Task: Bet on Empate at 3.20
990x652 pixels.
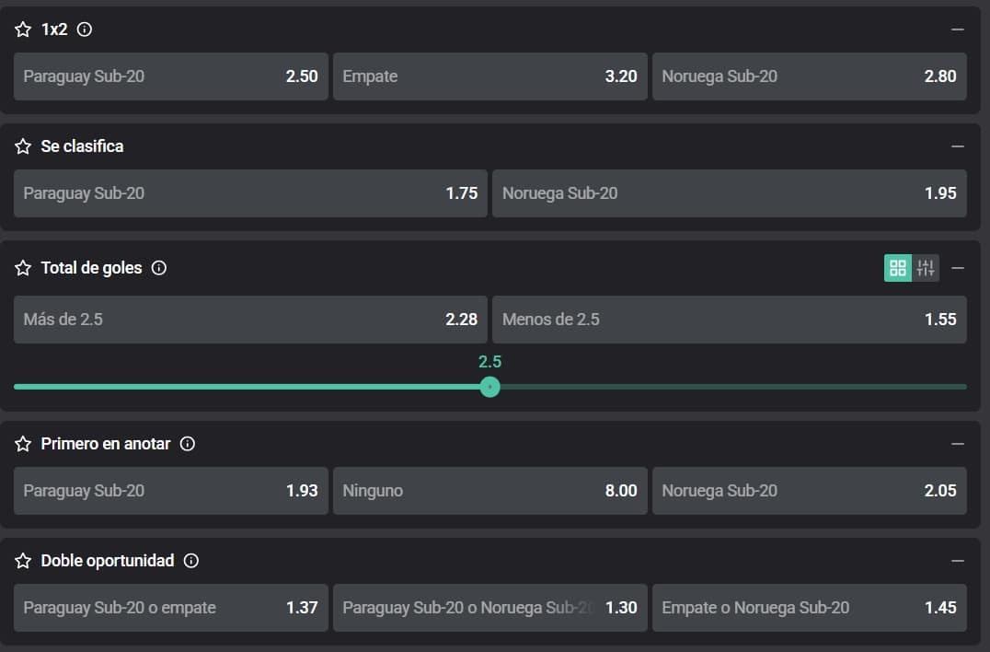Action: tap(489, 76)
